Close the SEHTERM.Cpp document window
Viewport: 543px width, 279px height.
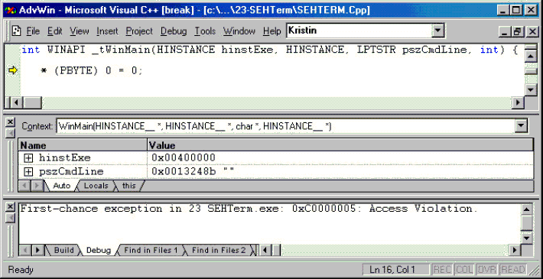pyautogui.click(x=532, y=32)
